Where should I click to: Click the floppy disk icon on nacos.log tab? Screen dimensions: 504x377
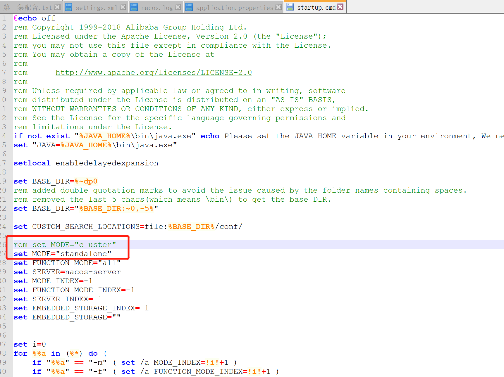pos(134,7)
